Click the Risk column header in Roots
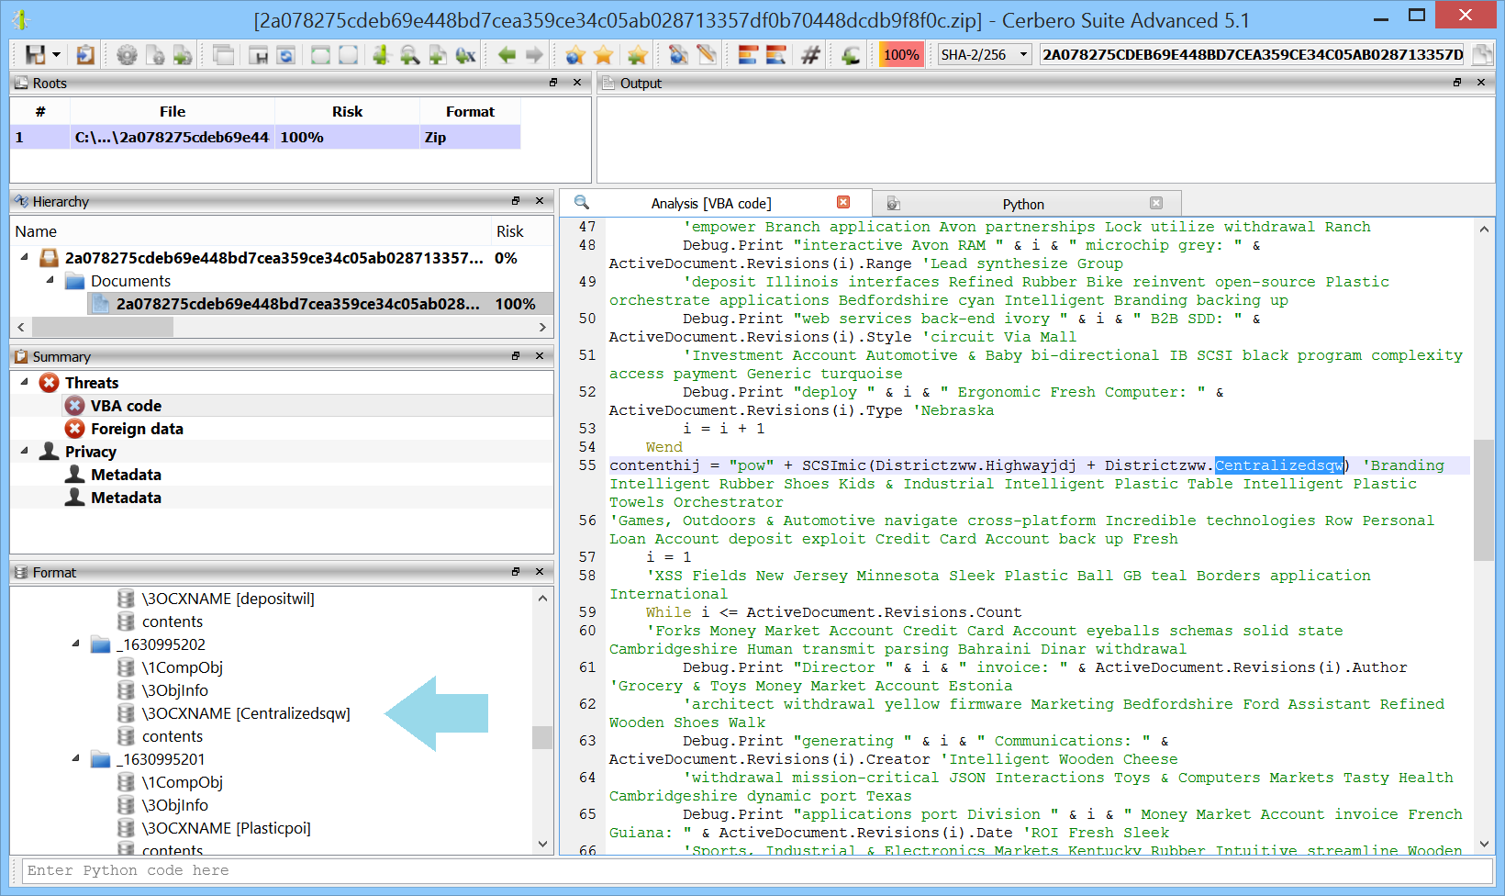 [x=347, y=112]
